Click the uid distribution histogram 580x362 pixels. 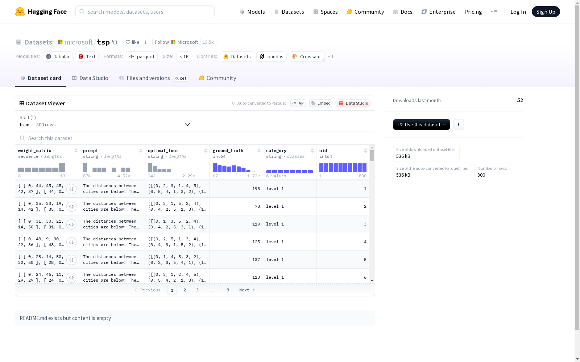[x=343, y=168]
